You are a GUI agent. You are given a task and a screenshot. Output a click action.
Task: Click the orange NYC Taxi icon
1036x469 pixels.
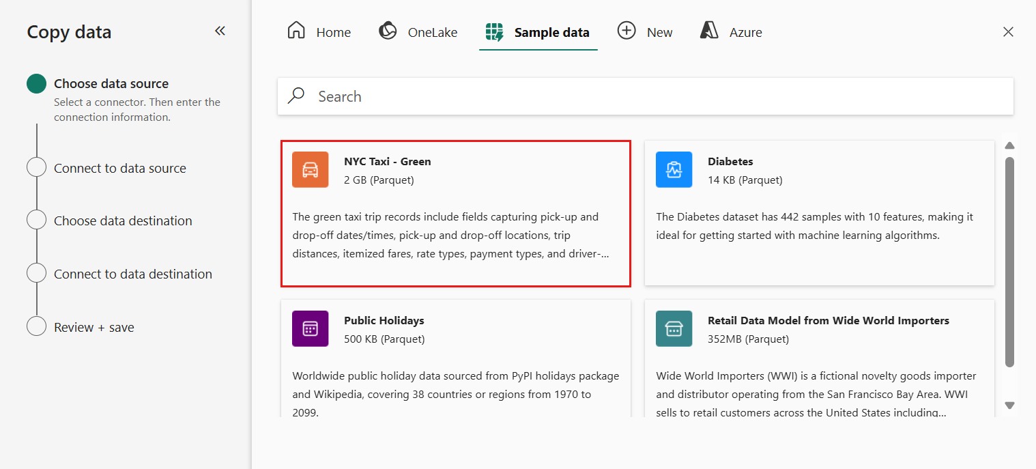310,169
